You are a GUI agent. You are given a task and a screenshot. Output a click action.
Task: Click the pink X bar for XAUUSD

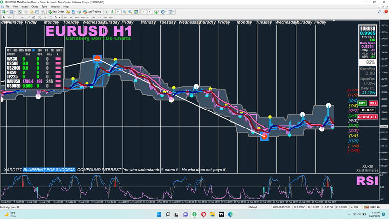pyautogui.click(x=58, y=81)
